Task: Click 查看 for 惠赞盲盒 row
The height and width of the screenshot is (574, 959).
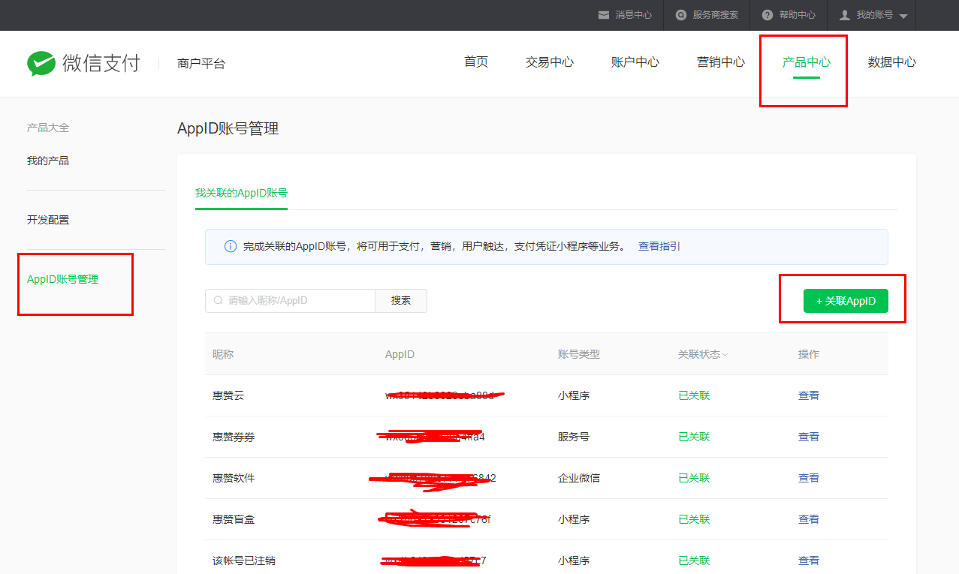Action: point(809,519)
